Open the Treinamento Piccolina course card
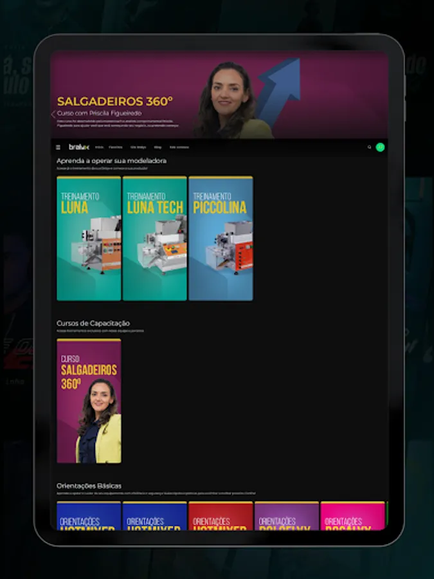434x579 pixels. tap(221, 239)
